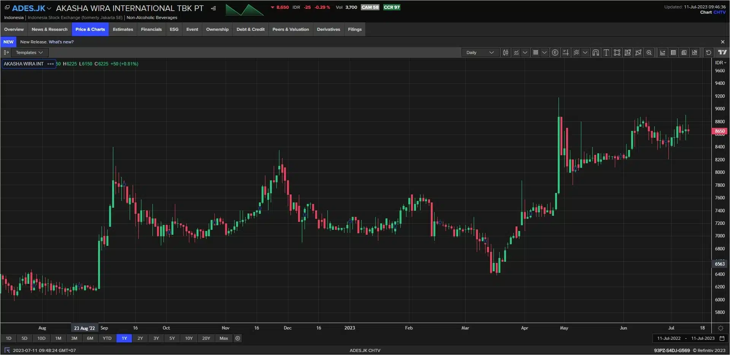Open chart settings gear on time axis

pos(720,328)
